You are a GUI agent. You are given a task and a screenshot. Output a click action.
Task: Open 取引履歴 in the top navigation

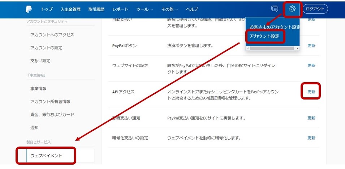coord(96,9)
